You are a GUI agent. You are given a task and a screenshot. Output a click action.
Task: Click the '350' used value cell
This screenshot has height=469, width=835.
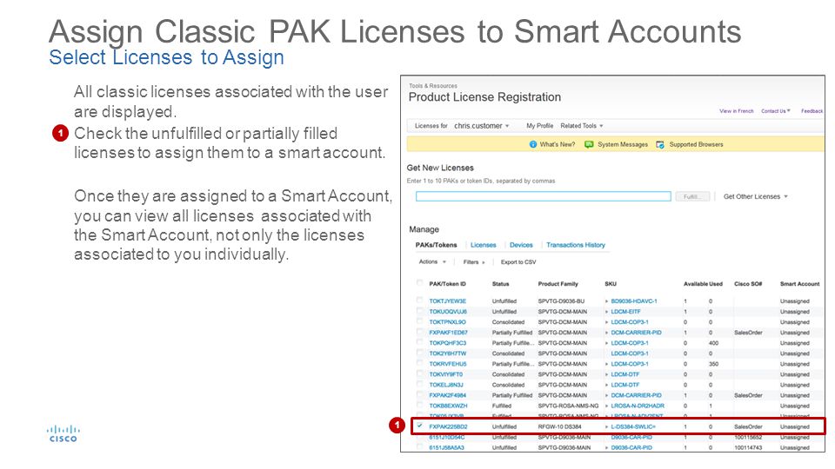[713, 364]
